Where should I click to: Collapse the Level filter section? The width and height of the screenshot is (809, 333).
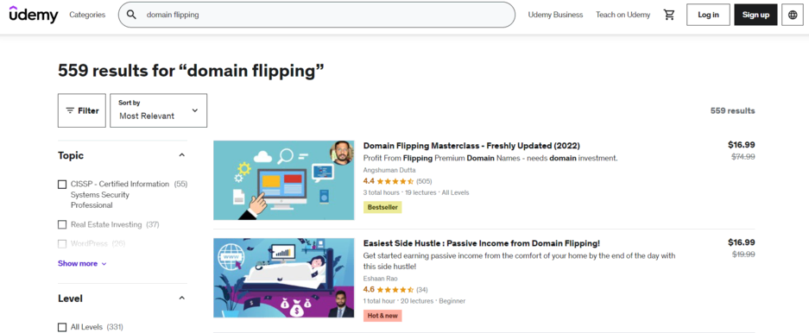tap(181, 298)
